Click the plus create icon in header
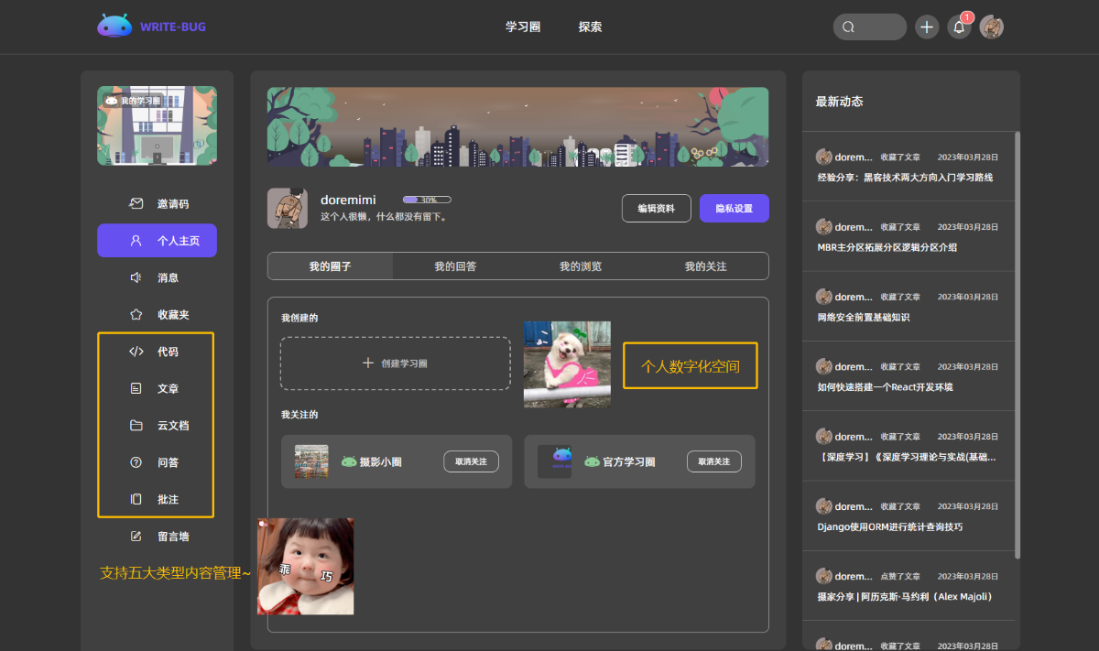This screenshot has width=1099, height=651. pyautogui.click(x=927, y=27)
